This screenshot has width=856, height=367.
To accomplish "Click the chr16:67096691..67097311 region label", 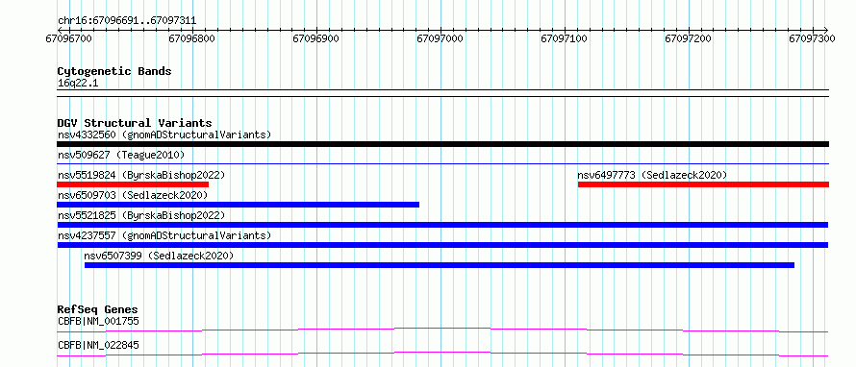I will pos(127,21).
